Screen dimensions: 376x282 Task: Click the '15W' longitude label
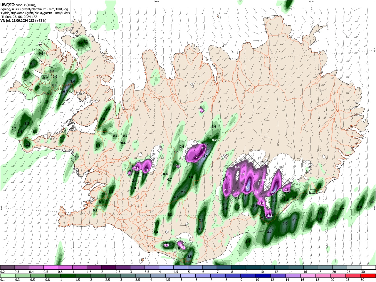tap(311, 1)
